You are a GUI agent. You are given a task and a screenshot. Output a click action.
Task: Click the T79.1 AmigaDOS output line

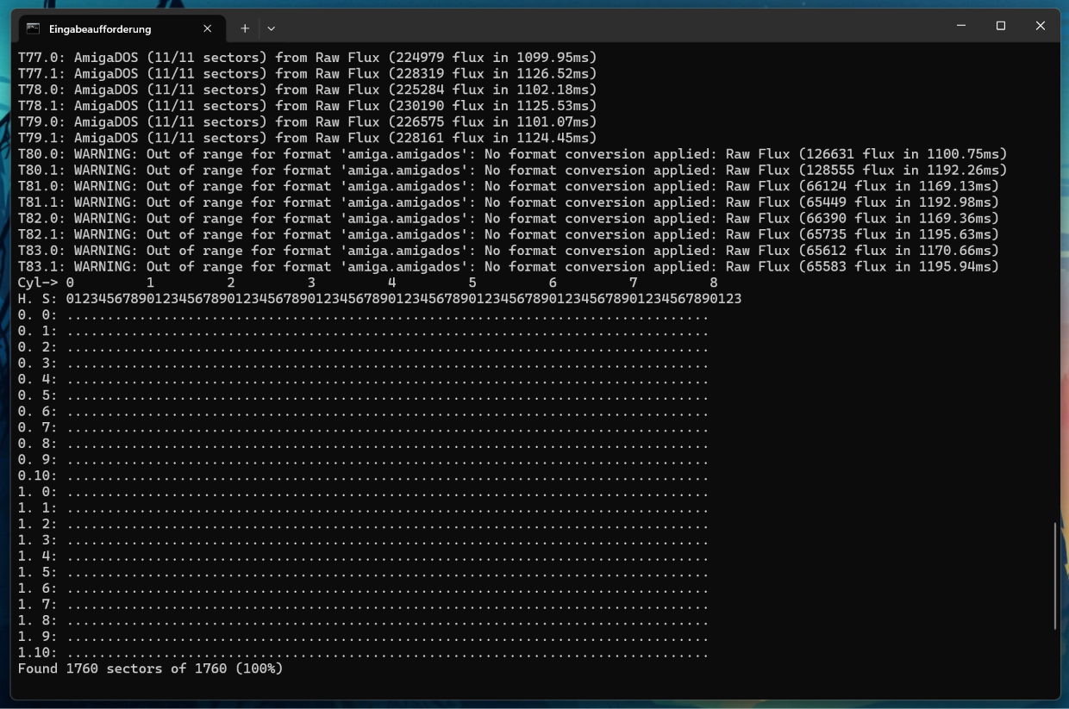307,138
